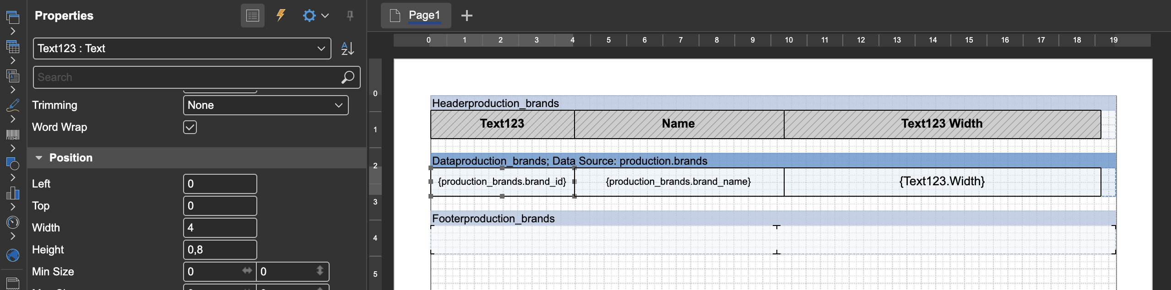1171x290 pixels.
Task: Open the Trimming dropdown set to None
Action: pos(266,105)
